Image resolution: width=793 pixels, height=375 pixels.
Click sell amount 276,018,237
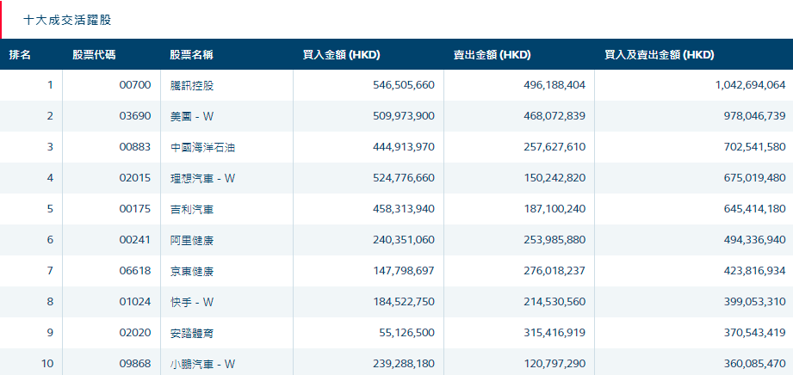pos(554,272)
